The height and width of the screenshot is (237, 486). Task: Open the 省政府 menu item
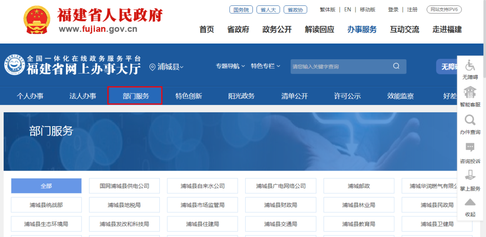pyautogui.click(x=238, y=30)
